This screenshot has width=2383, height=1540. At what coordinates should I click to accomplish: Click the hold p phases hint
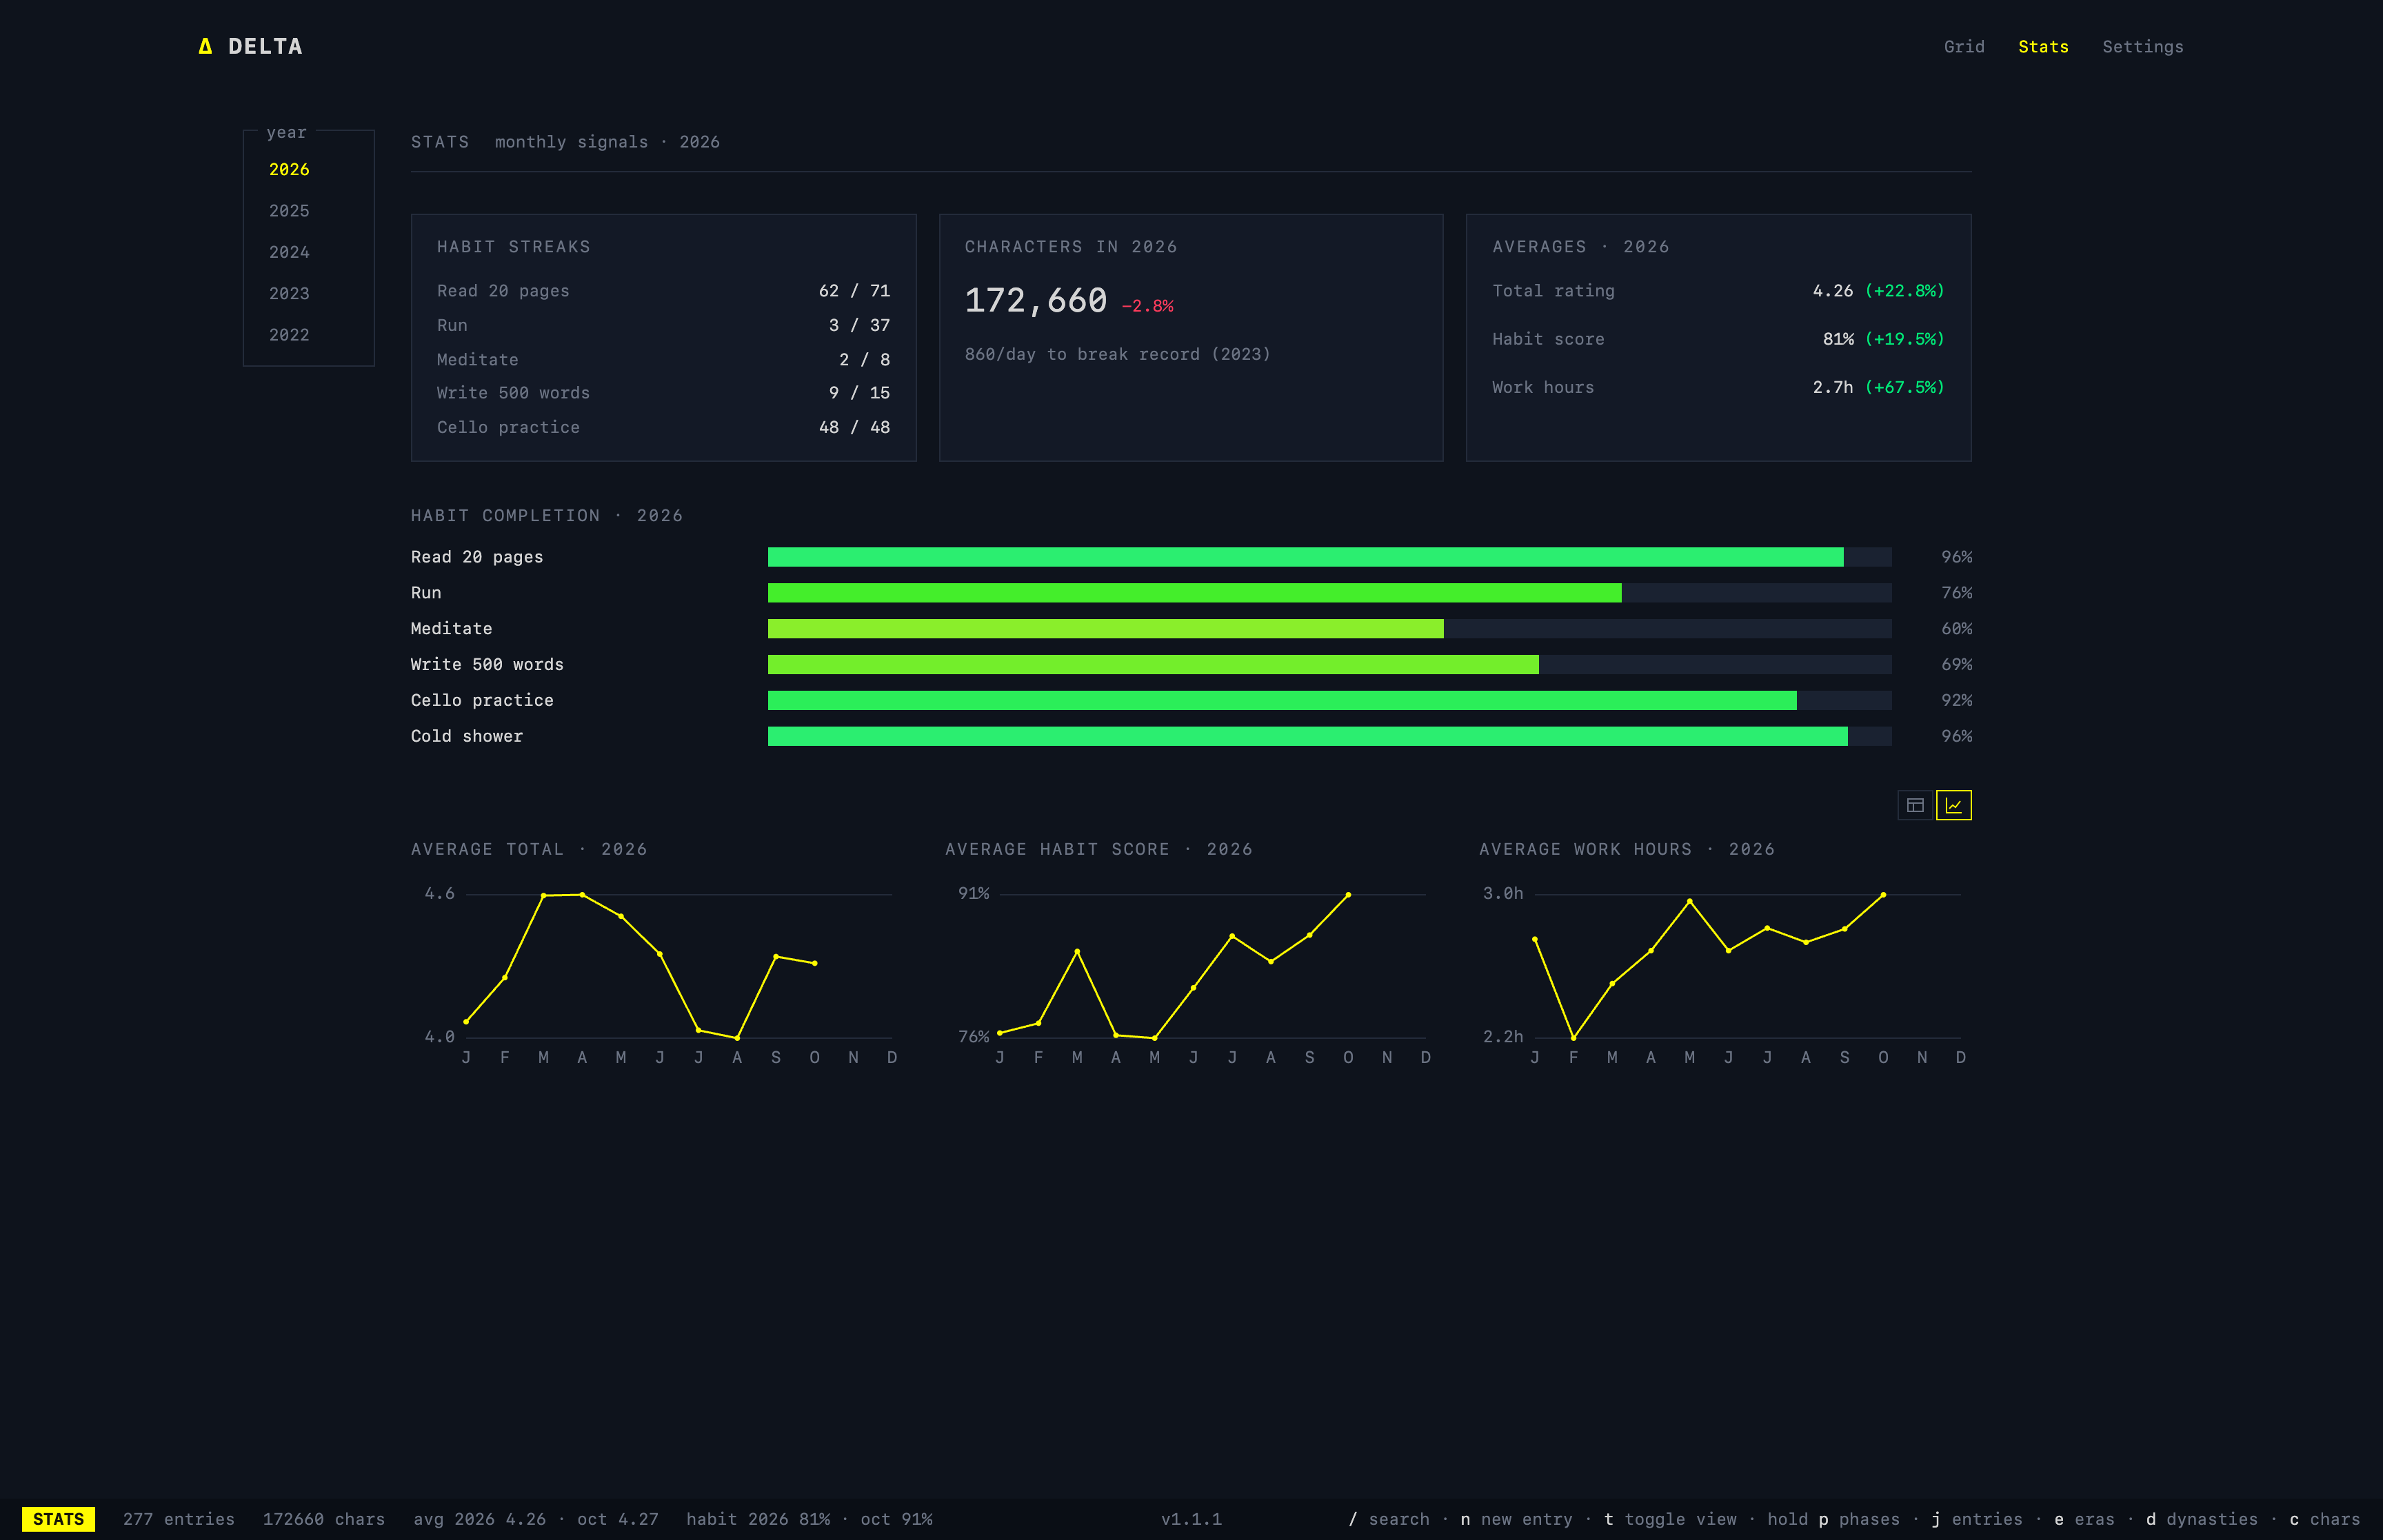[1833, 1519]
